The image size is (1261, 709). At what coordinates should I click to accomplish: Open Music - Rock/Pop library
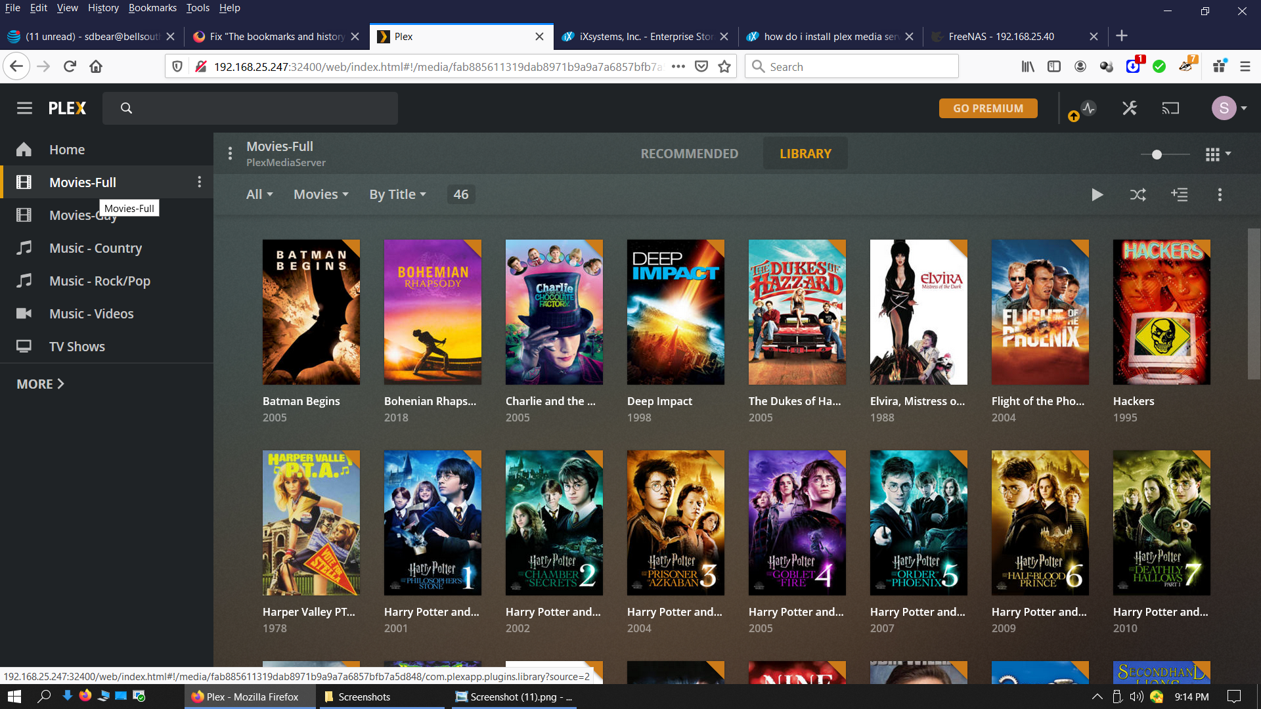[x=100, y=281]
